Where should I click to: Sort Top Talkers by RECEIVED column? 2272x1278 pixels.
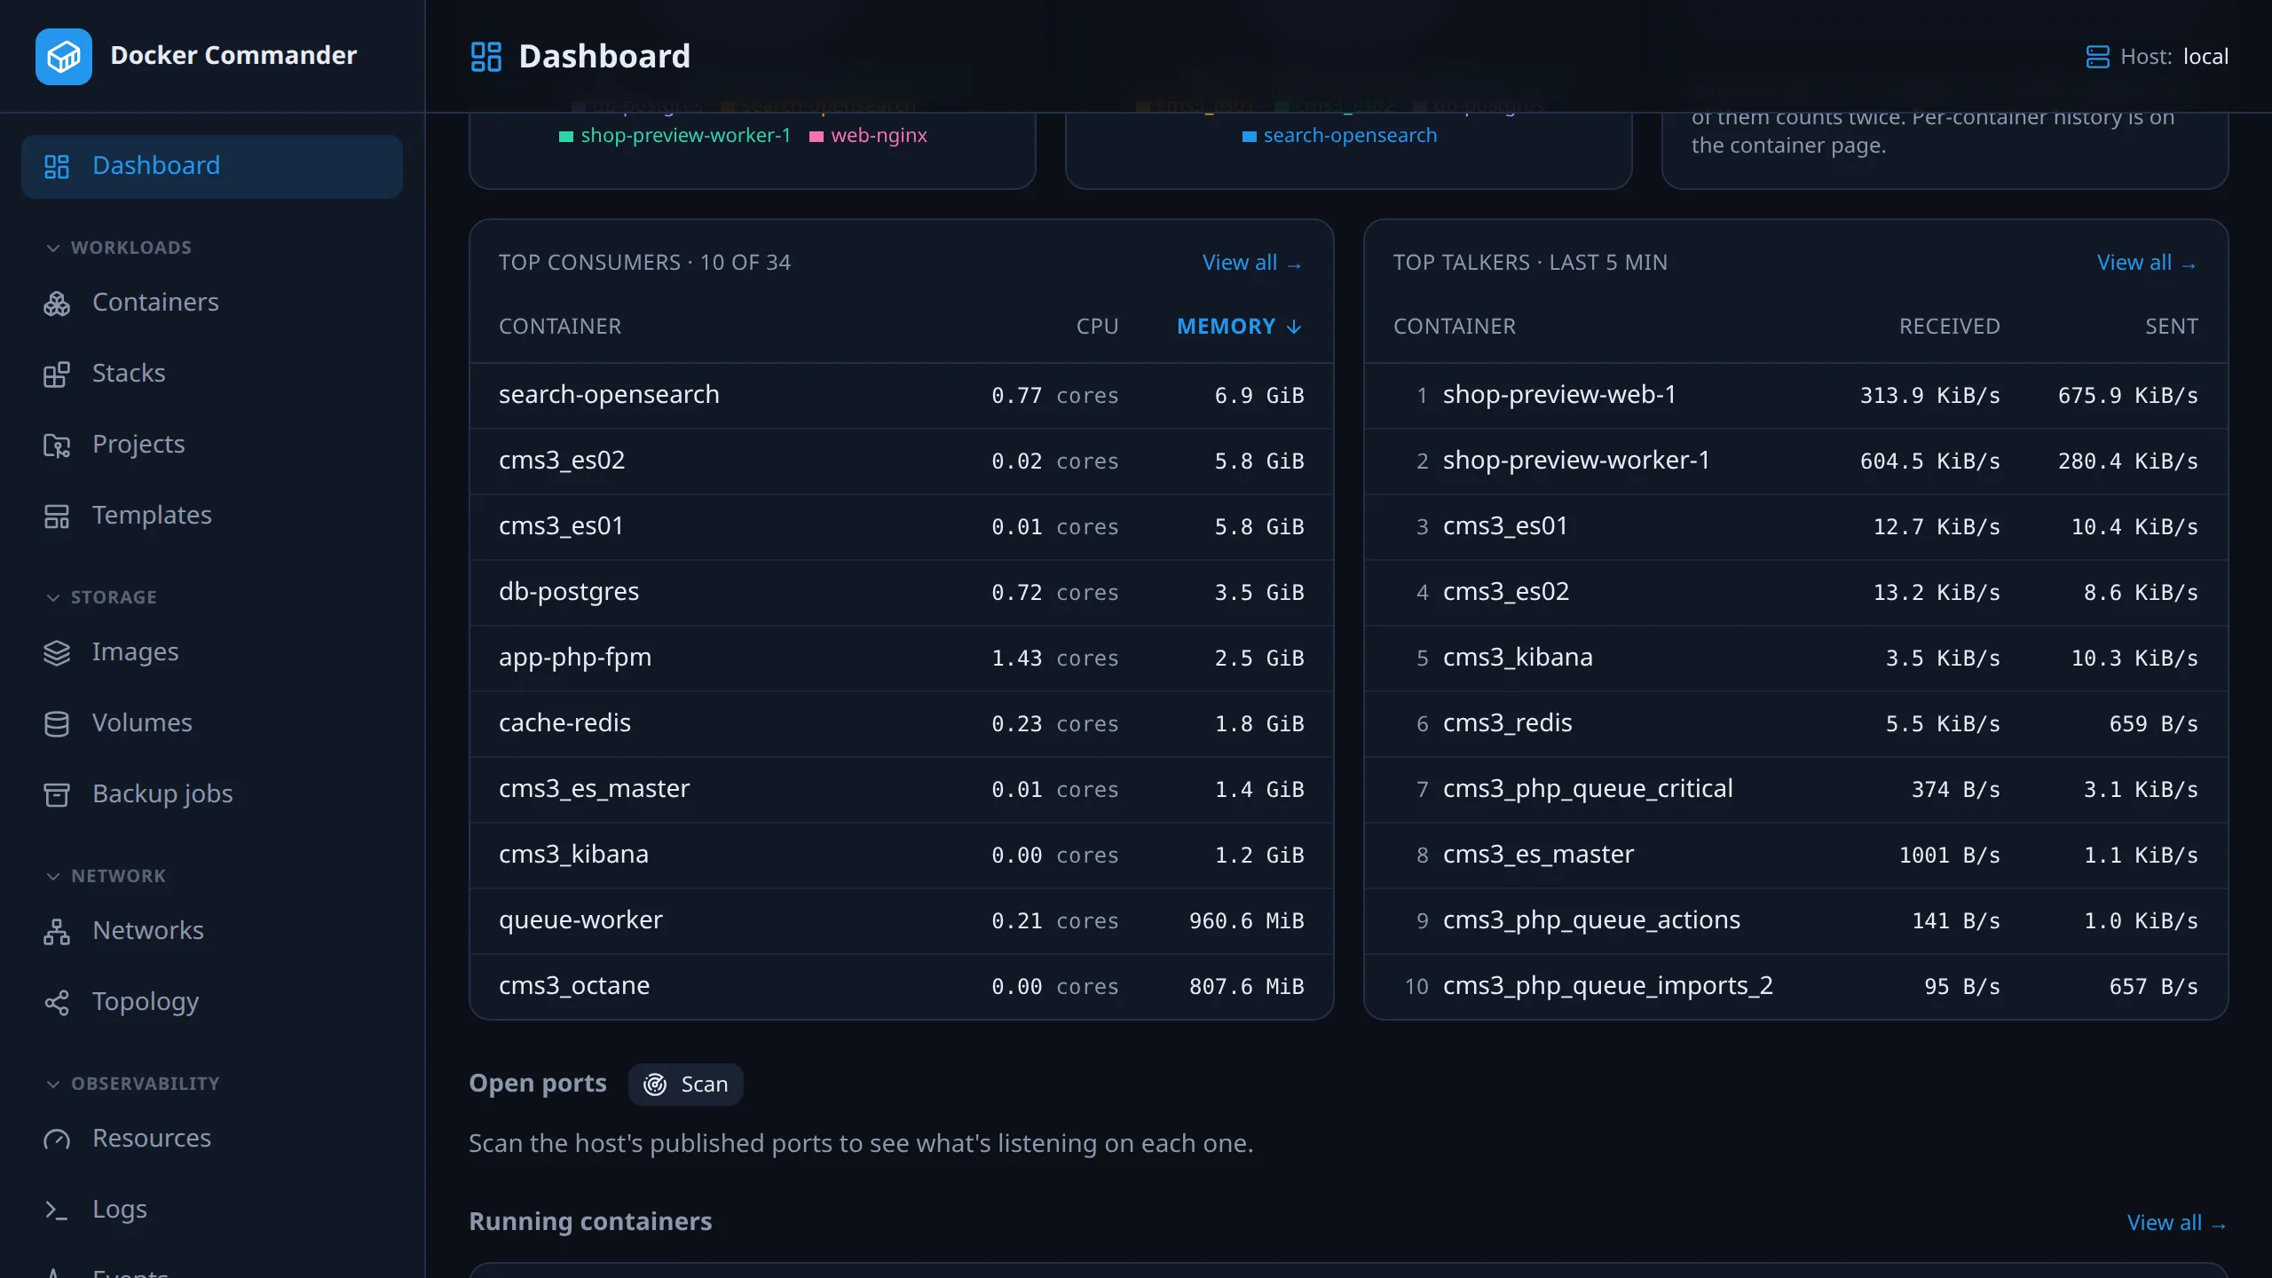(1949, 327)
